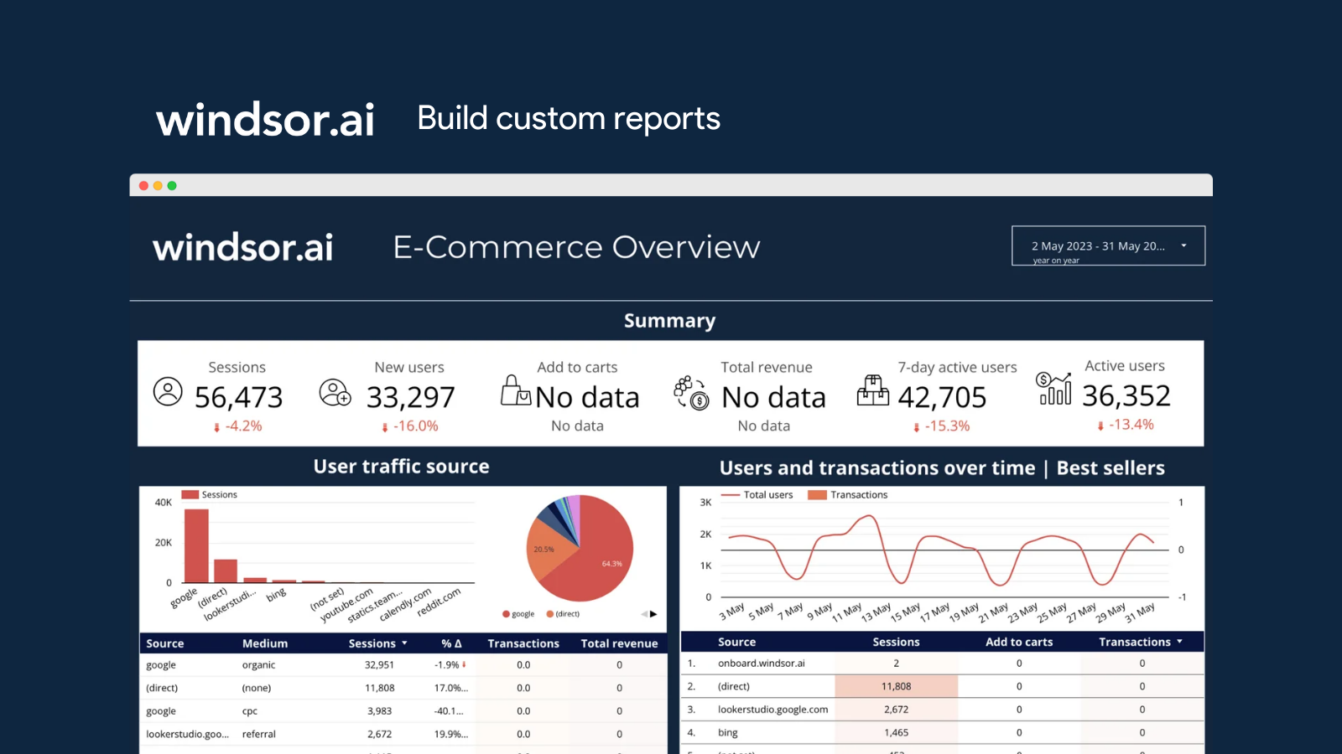1342x754 pixels.
Task: Click the Add to carts column header
Action: pos(1018,642)
